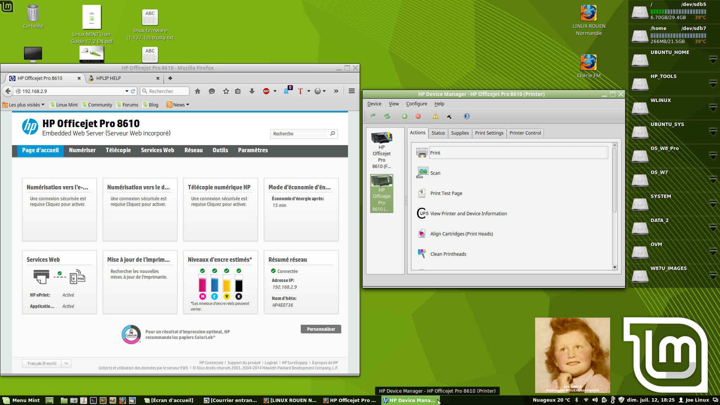This screenshot has height=405, width=720.
Task: Click the search magnifier in EWS Recherche box
Action: [332, 133]
